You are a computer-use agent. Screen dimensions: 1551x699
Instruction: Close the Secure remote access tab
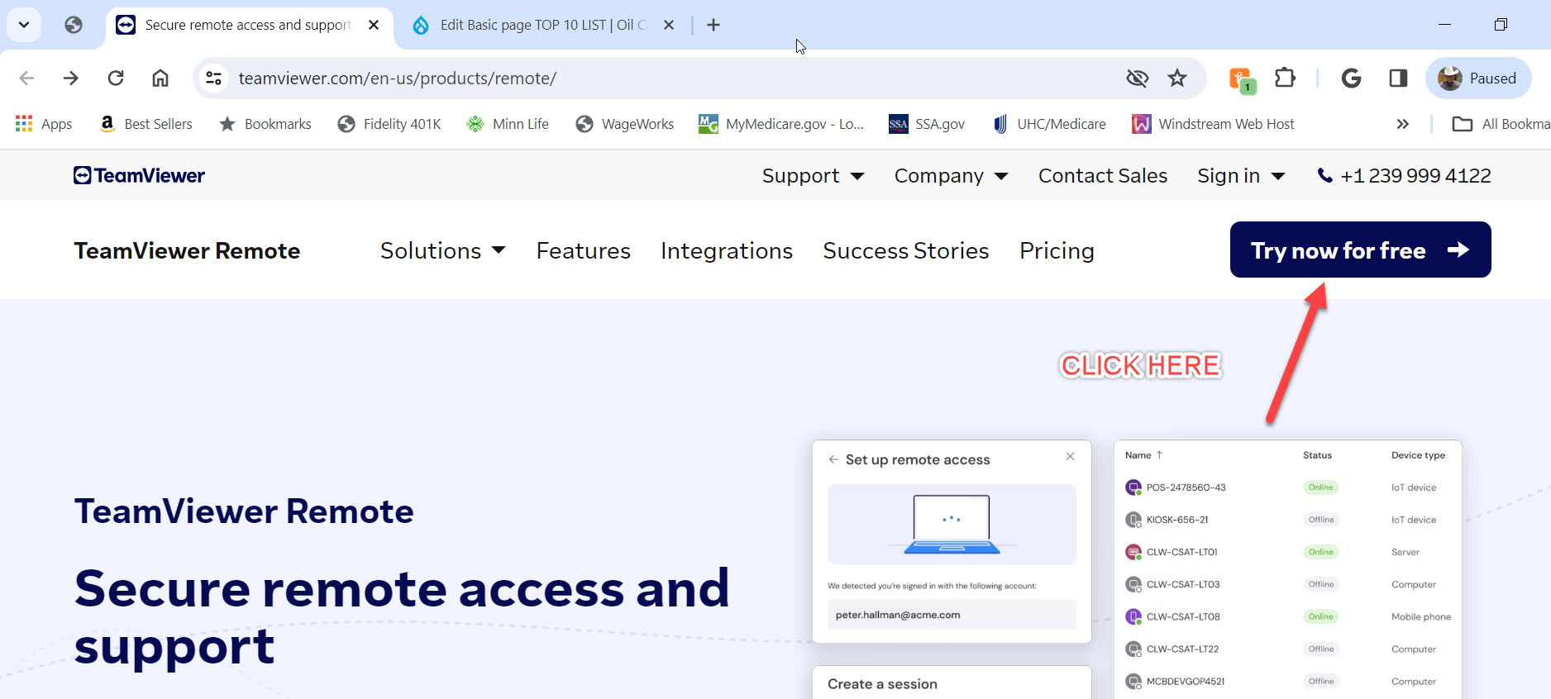point(374,25)
